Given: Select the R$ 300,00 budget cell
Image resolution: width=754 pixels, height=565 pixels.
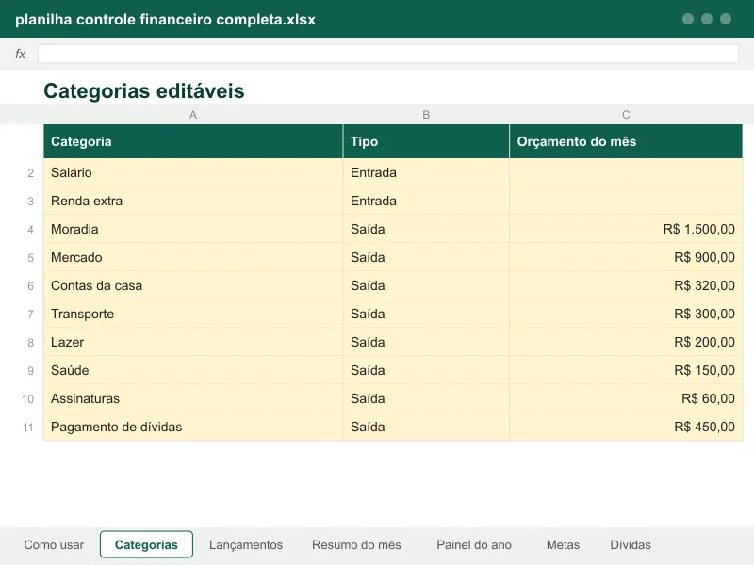Looking at the screenshot, I should coord(626,314).
